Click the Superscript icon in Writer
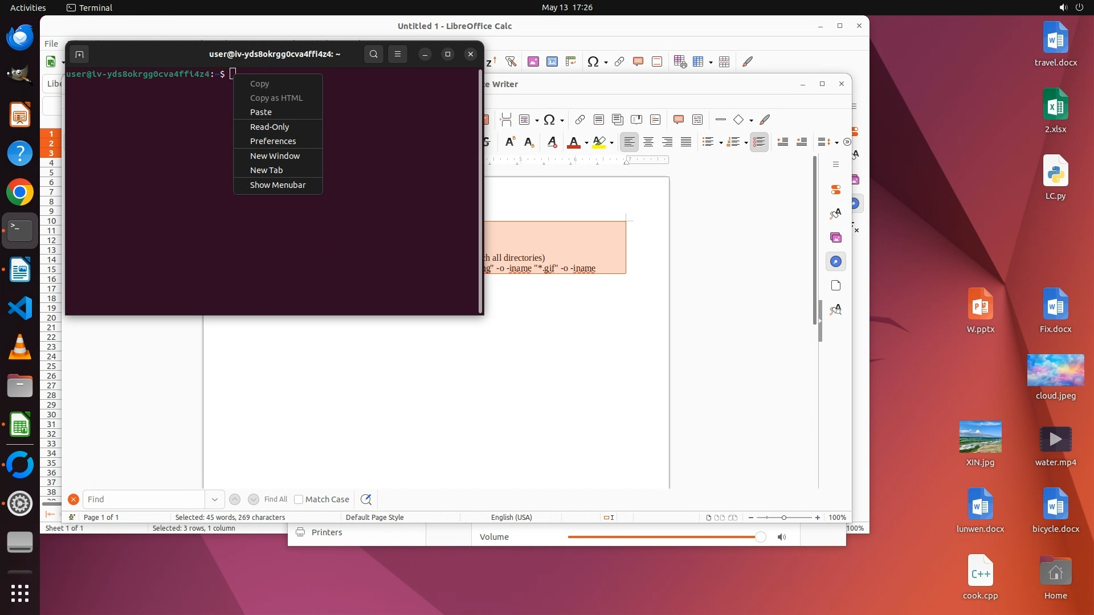 510,142
